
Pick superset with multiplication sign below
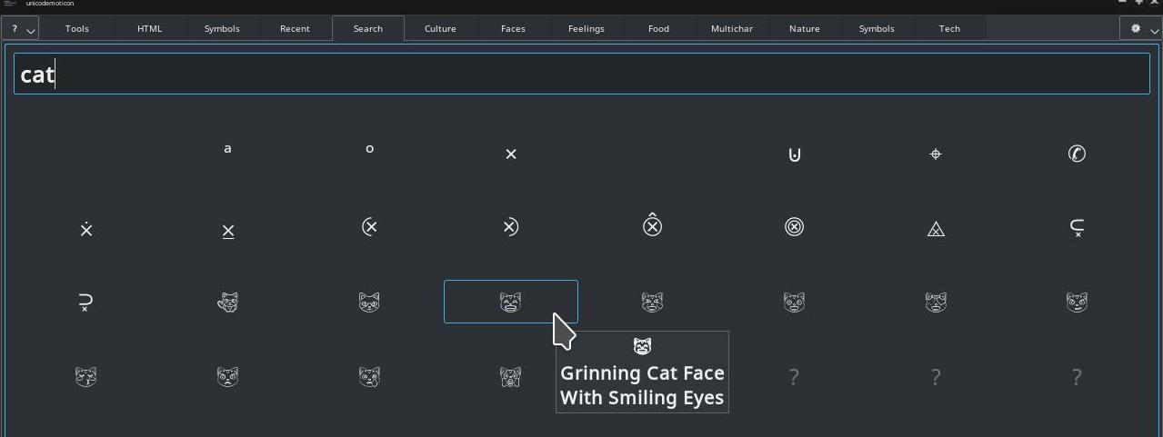86,302
